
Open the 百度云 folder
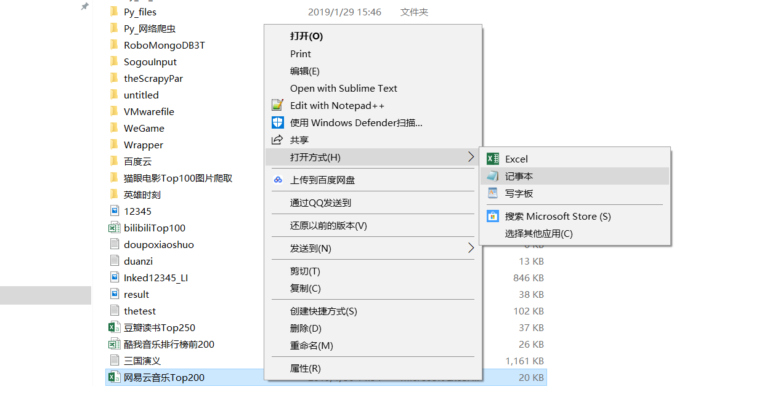(138, 161)
